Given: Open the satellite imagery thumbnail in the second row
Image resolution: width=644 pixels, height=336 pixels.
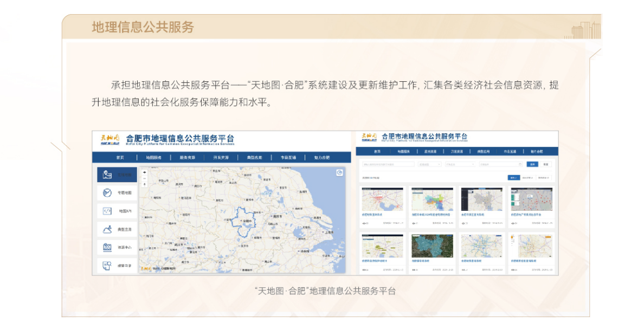Looking at the screenshot, I should 432,246.
